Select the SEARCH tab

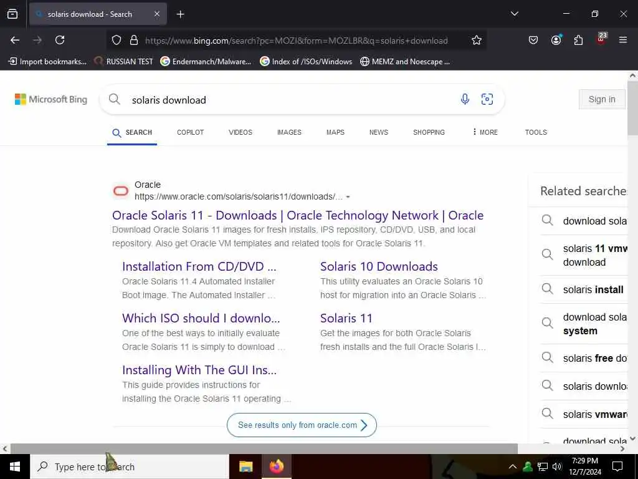point(132,132)
